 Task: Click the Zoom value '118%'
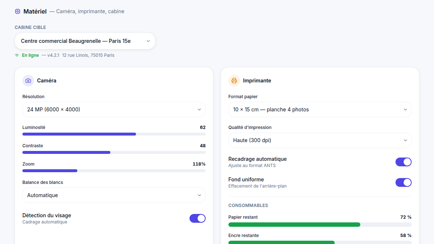point(199,164)
